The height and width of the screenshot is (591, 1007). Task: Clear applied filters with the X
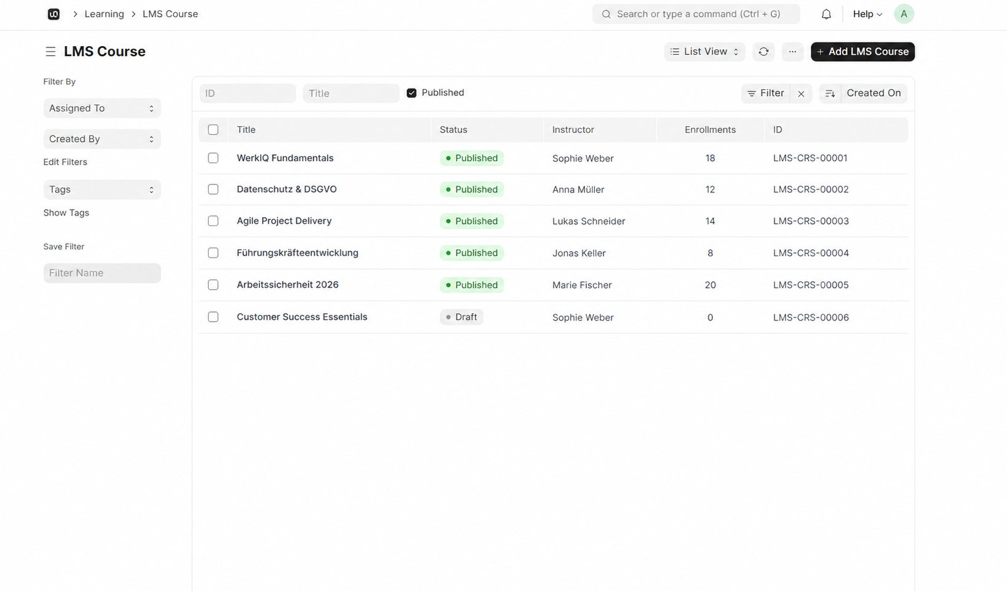tap(801, 93)
